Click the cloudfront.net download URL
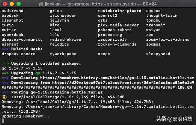This screenshot has height=125, width=196. pos(123,83)
